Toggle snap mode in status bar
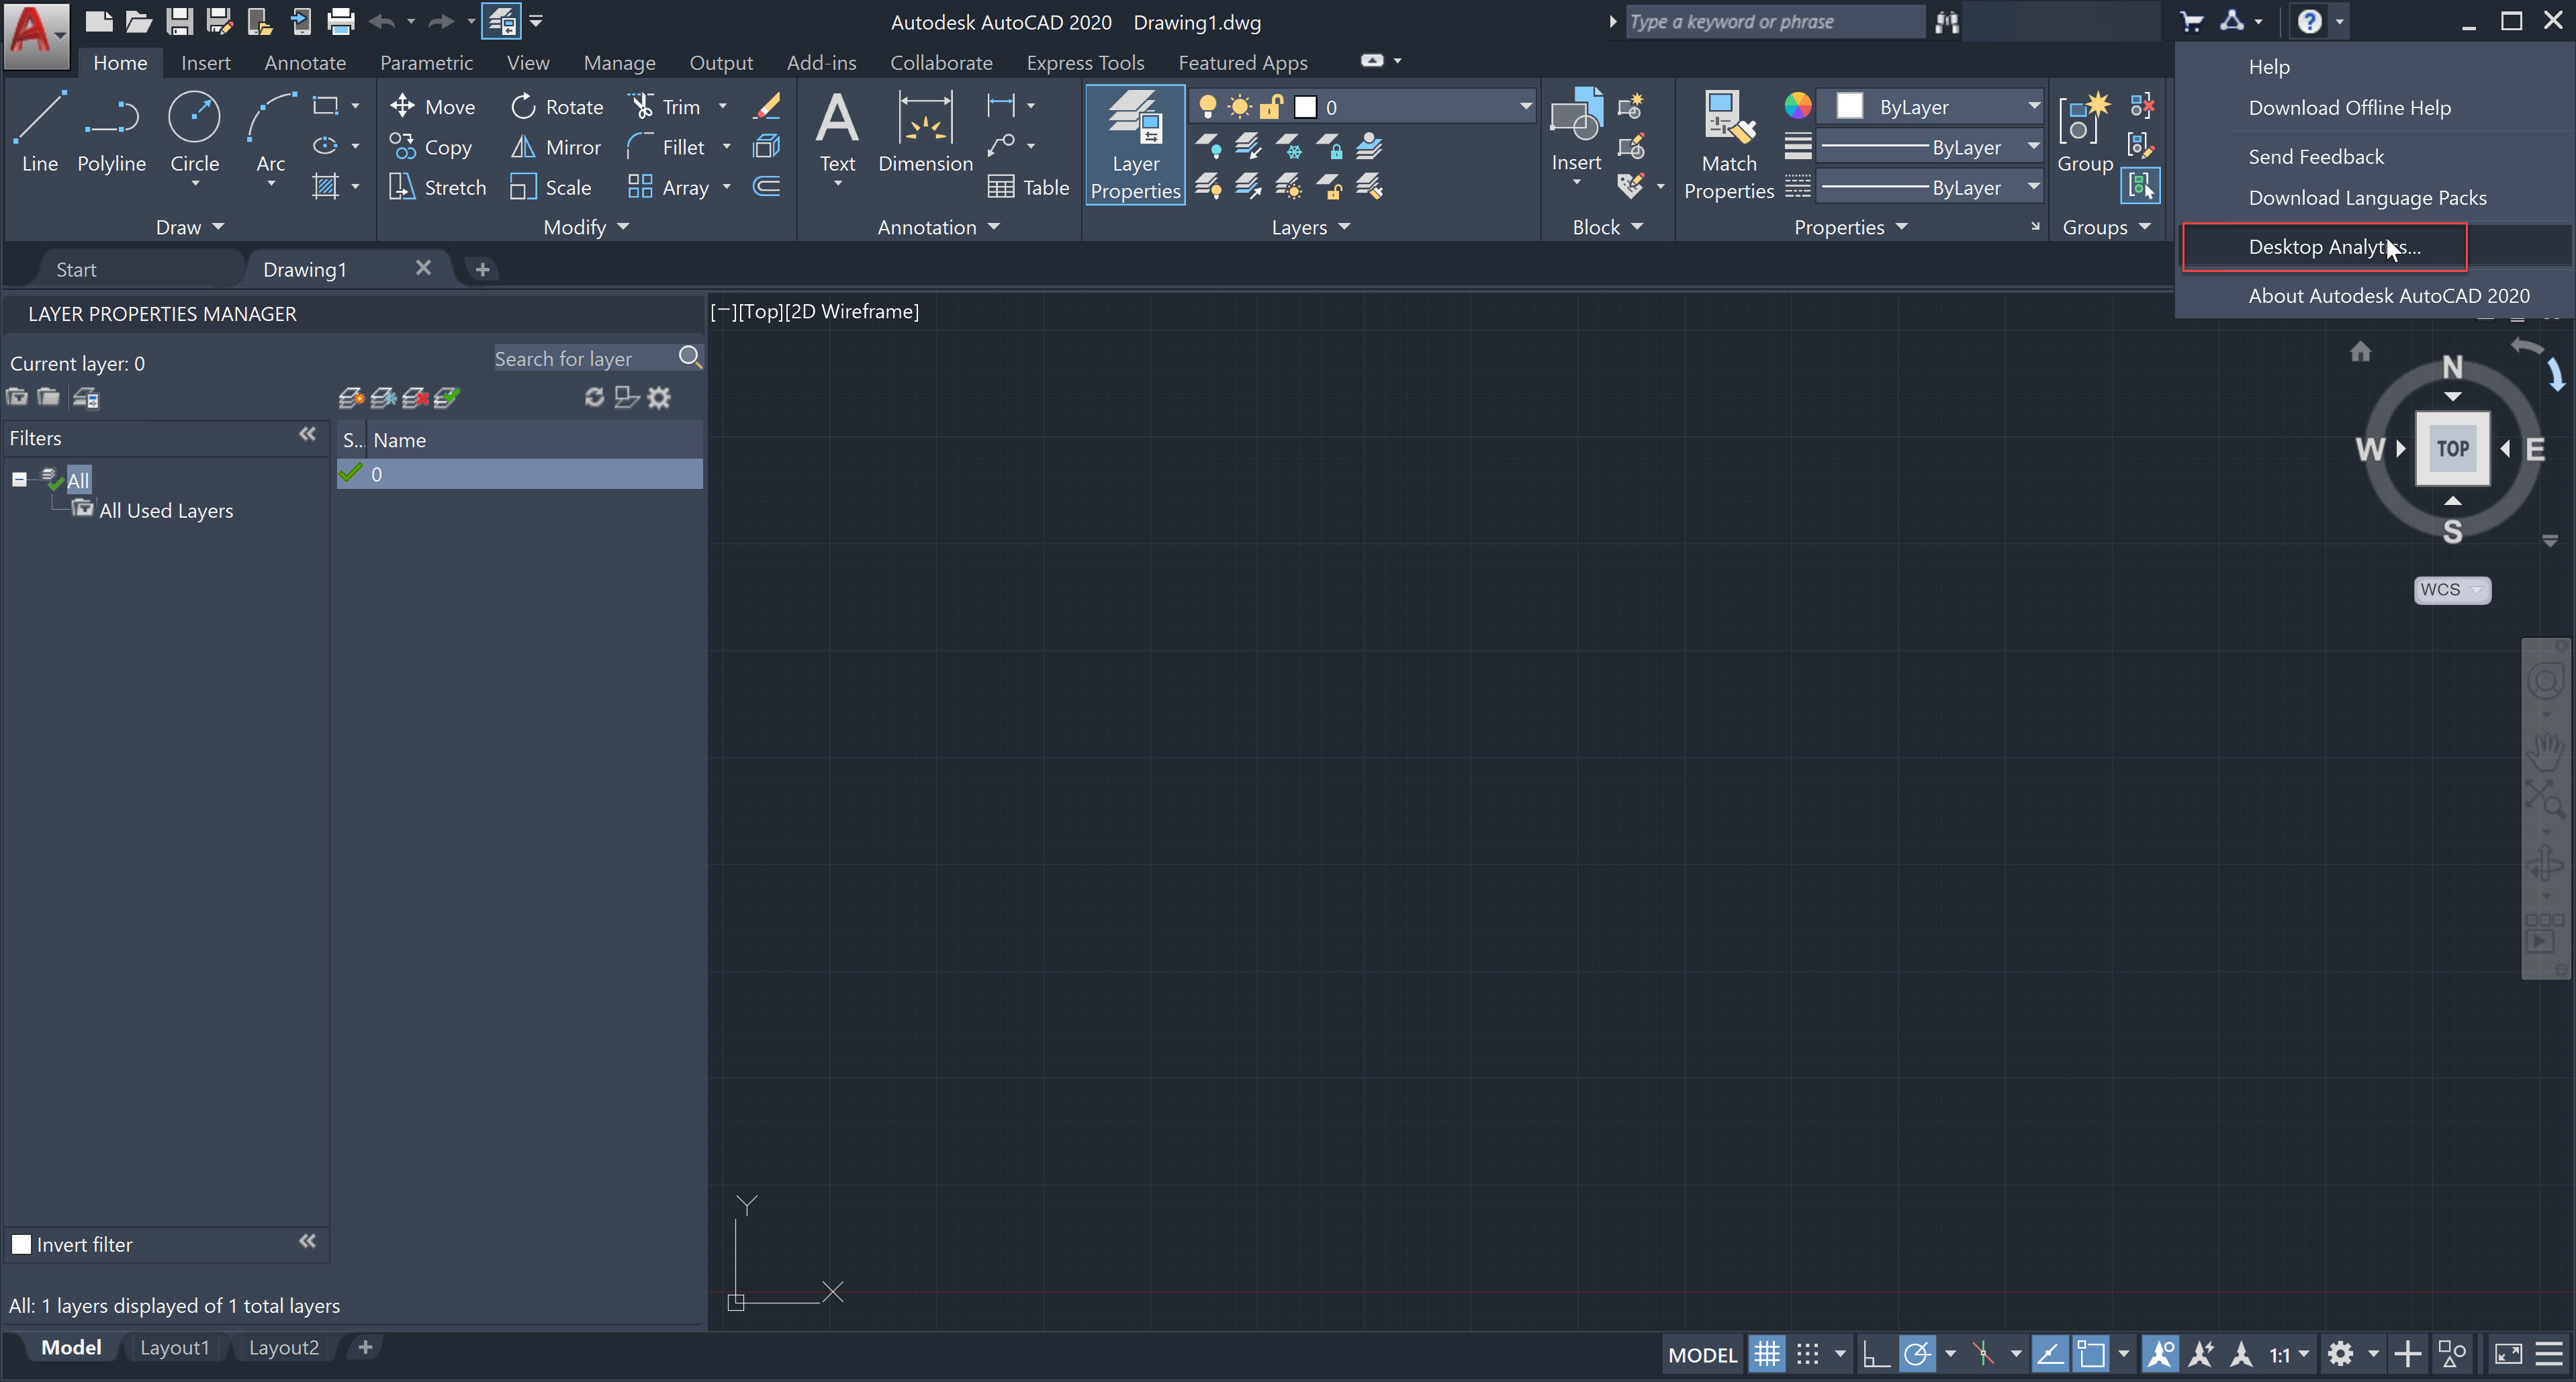The width and height of the screenshot is (2576, 1382). click(x=1807, y=1354)
